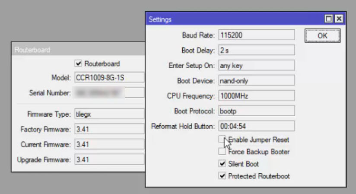Click the Serial Number field in Routerboard window

(x=109, y=93)
